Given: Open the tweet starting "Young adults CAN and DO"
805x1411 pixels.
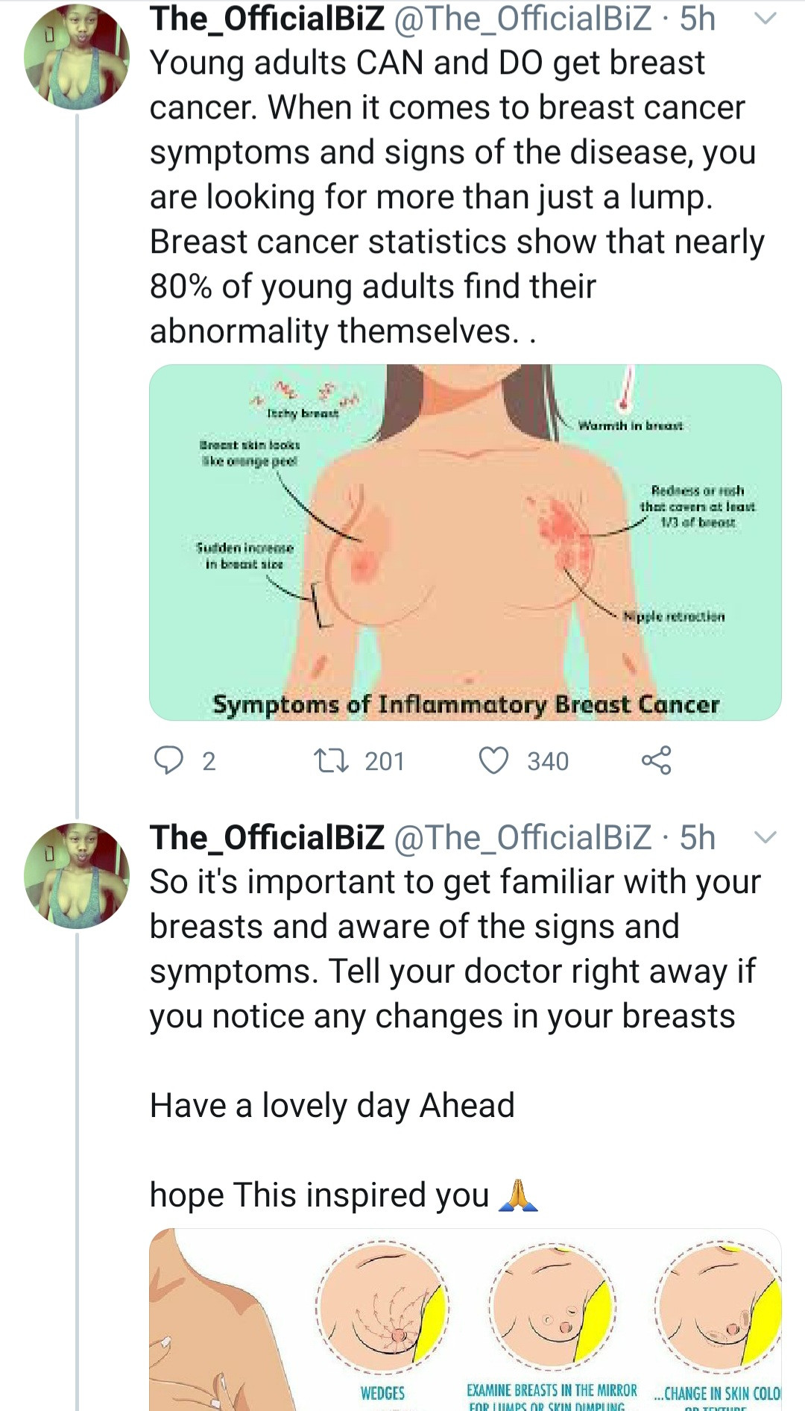Looking at the screenshot, I should pyautogui.click(x=447, y=197).
